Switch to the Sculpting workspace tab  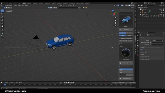pos(35,3)
